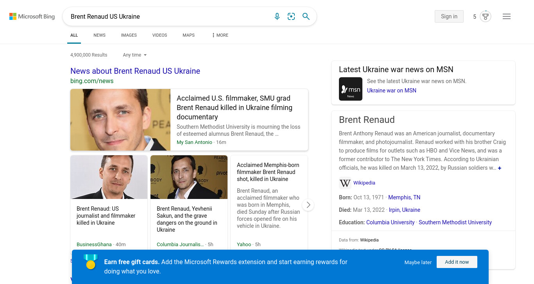Click the 4,900,000 Results count
534x284 pixels.
click(89, 55)
